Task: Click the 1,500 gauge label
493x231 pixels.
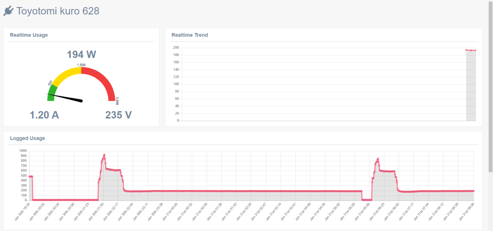Action: click(x=81, y=65)
